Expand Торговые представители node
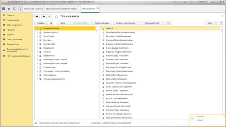Screen dimensions: 226x127 click(38, 79)
